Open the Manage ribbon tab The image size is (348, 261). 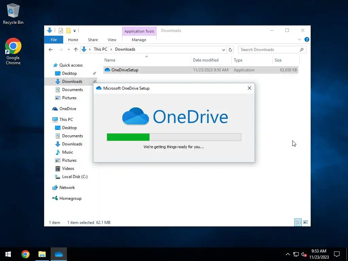[x=139, y=40]
